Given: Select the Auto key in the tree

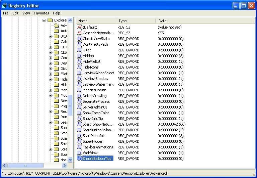Looking at the screenshot, I should (x=64, y=31).
